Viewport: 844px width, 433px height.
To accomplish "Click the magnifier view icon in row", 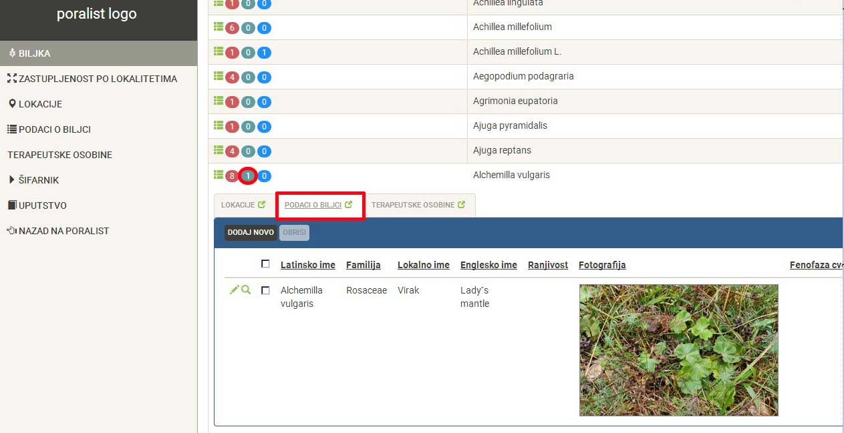I will (x=246, y=290).
